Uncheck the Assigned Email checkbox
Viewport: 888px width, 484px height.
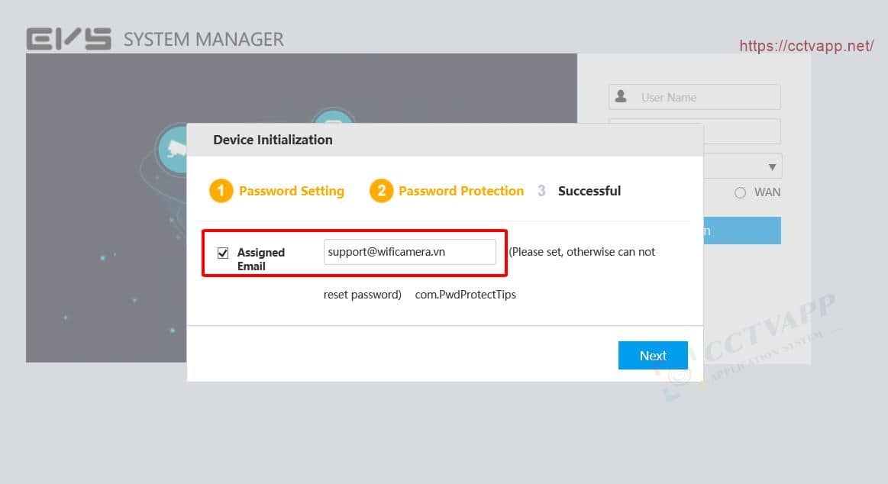point(223,253)
